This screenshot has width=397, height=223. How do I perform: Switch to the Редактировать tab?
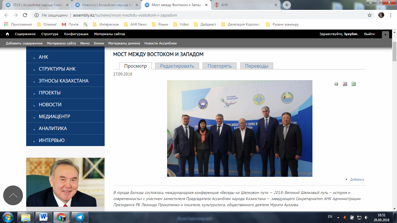pyautogui.click(x=177, y=66)
